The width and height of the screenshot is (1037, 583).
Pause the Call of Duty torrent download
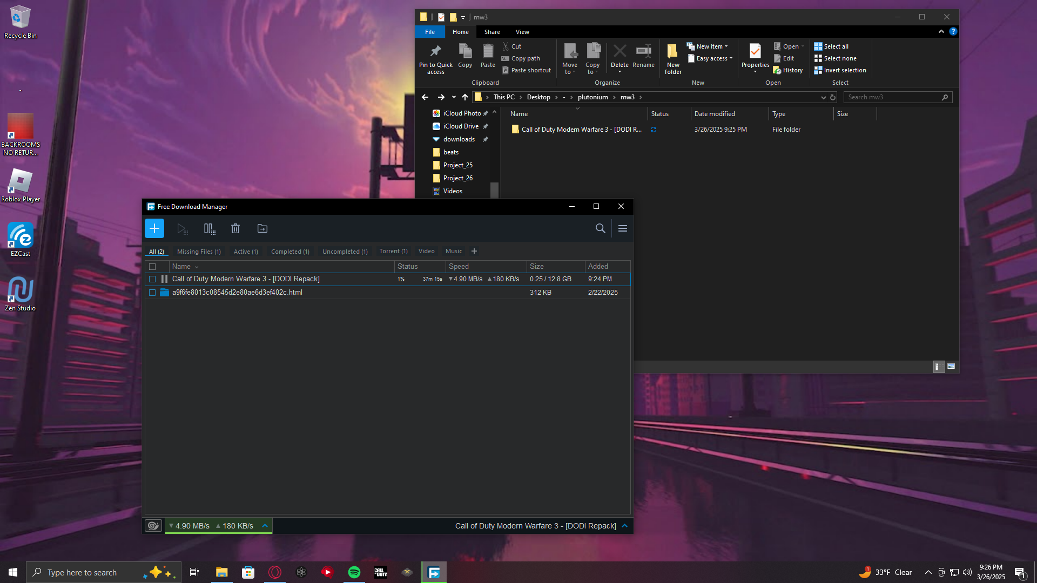point(165,279)
